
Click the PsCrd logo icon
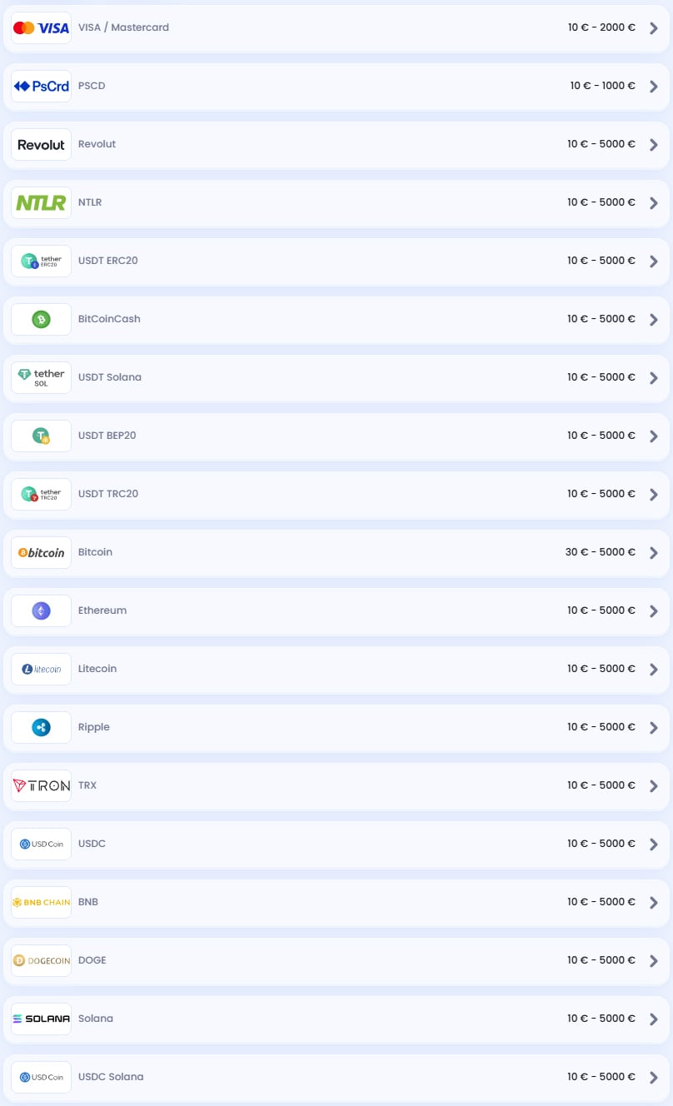click(x=41, y=87)
